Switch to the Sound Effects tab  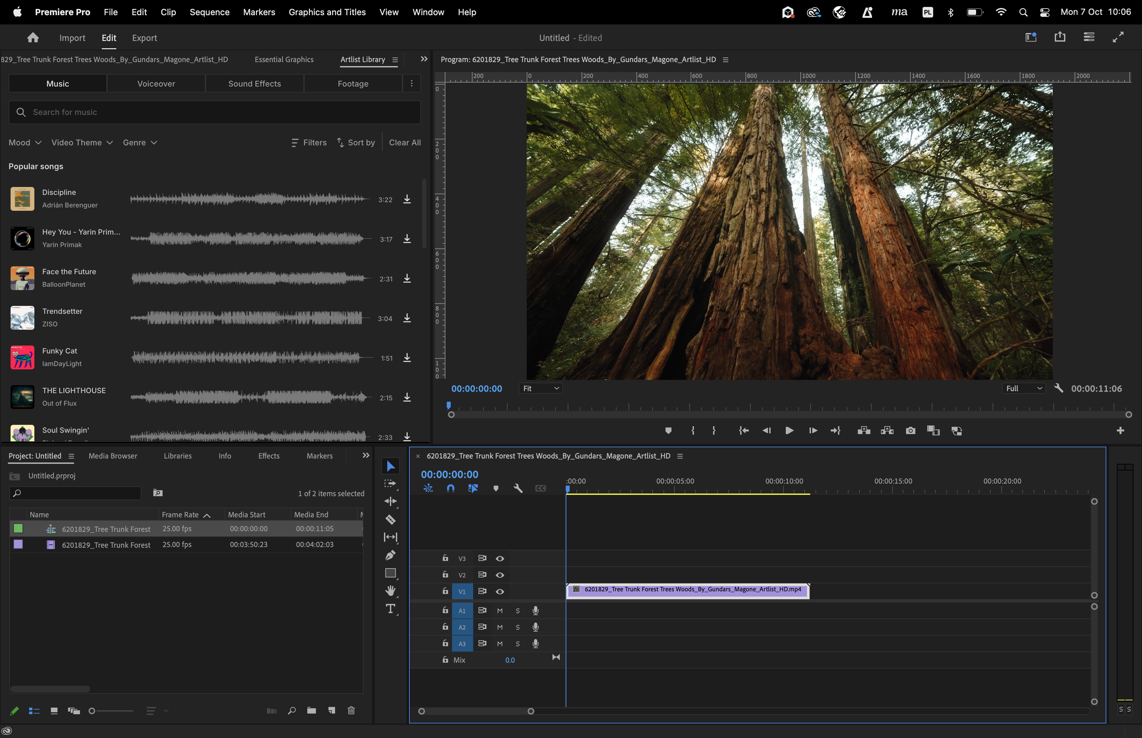coord(254,83)
